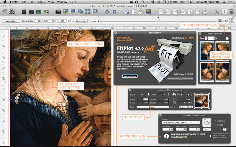The width and height of the screenshot is (236, 147).
Task: Click the lock icon in info panel
Action: pos(174,95)
